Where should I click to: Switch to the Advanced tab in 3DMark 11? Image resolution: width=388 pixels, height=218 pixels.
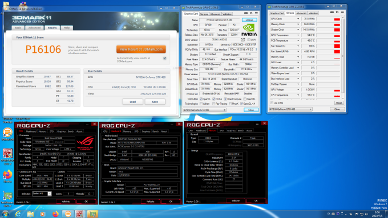point(34,28)
